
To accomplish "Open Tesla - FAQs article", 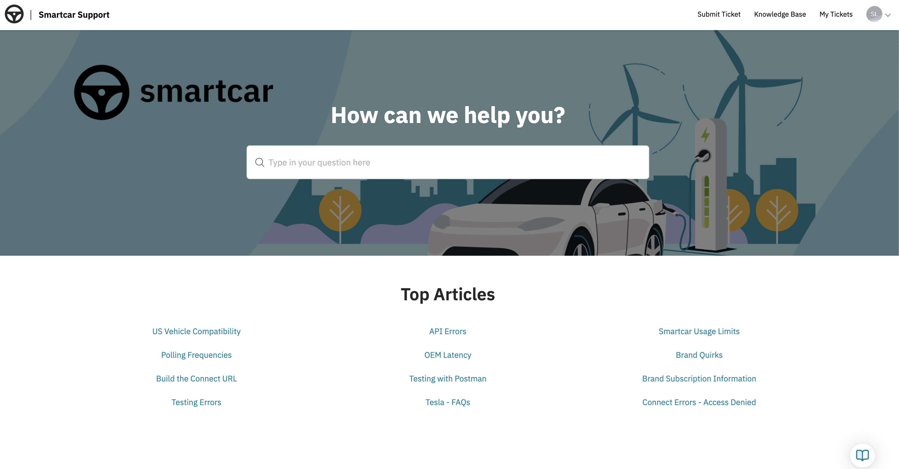I will click(x=448, y=402).
